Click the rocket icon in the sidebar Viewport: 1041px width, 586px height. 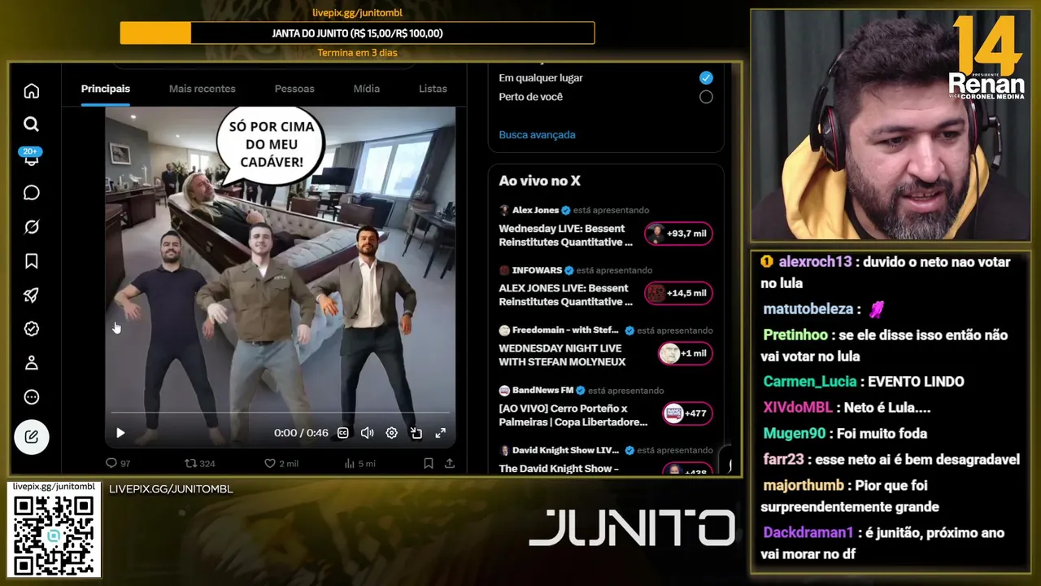point(32,295)
